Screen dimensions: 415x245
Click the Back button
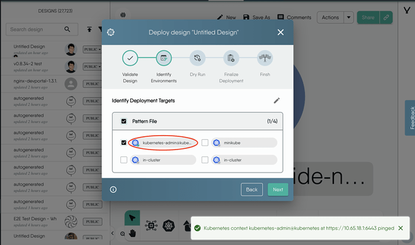tap(251, 190)
